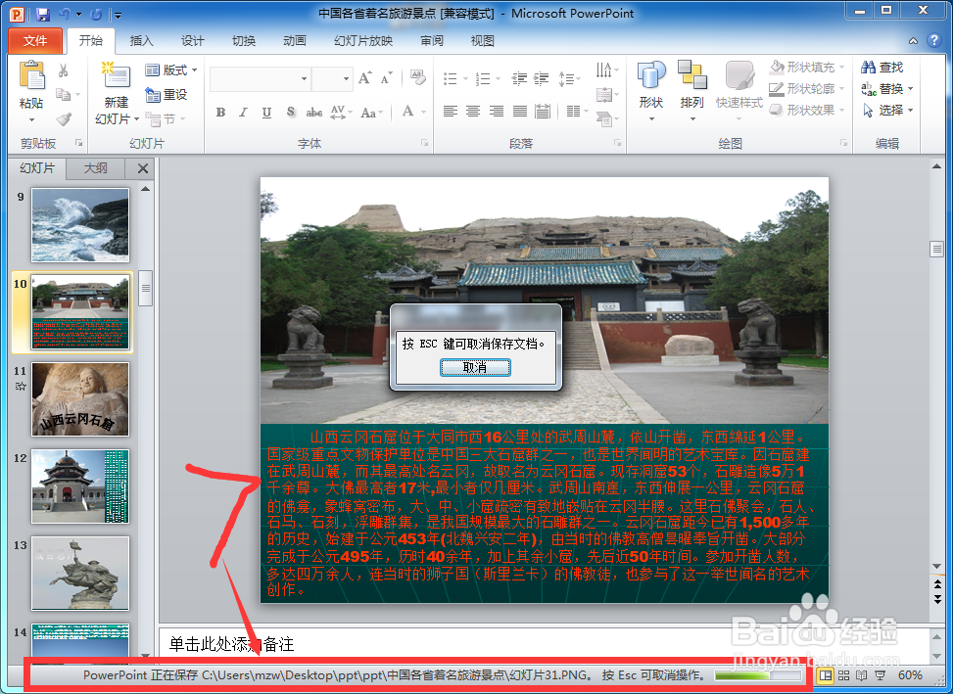The width and height of the screenshot is (953, 694).
Task: Select slide 12 temple thumbnail
Action: 80,486
